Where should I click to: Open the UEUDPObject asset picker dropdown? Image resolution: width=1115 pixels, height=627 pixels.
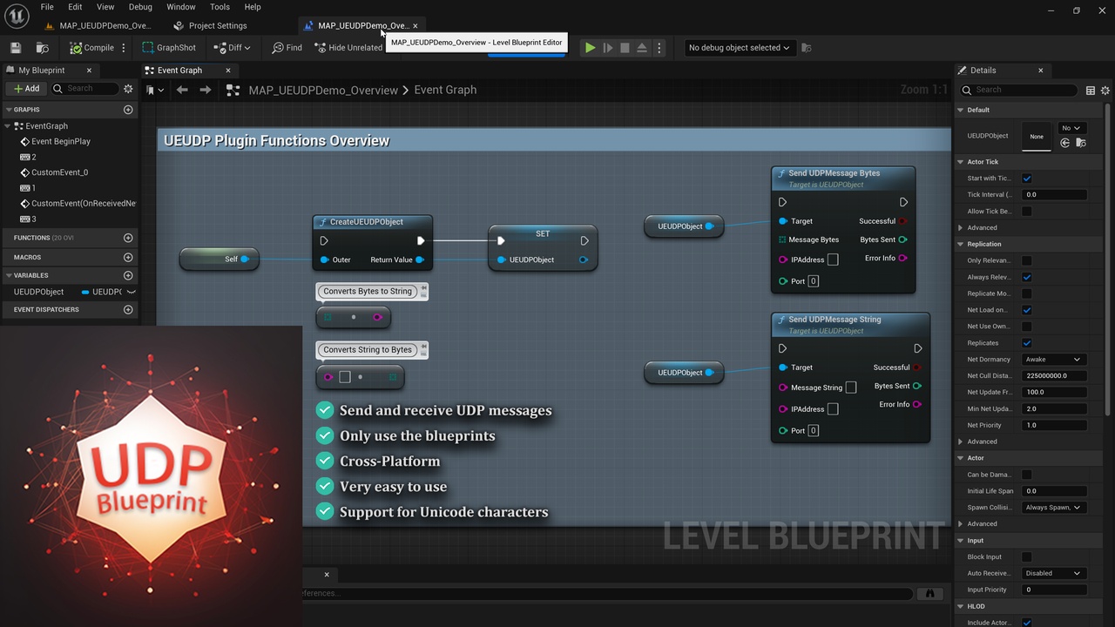click(x=1071, y=128)
